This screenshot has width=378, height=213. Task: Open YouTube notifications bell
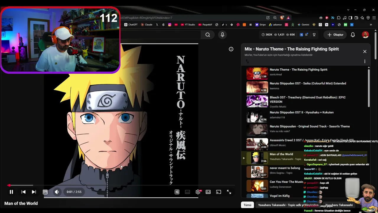tap(353, 35)
